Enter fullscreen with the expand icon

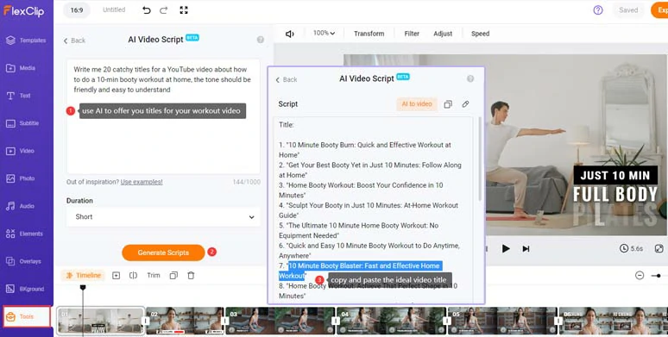click(x=184, y=10)
